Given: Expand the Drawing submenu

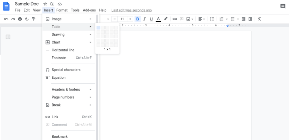Looking at the screenshot, I should 69,34.
